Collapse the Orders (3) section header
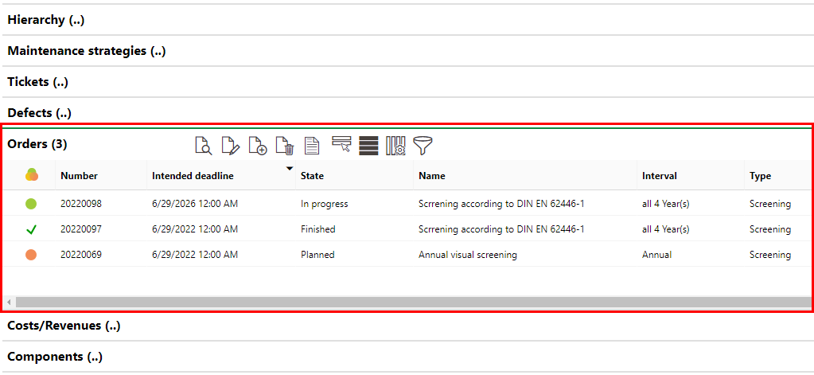Viewport: 814px width, 375px height. [37, 144]
